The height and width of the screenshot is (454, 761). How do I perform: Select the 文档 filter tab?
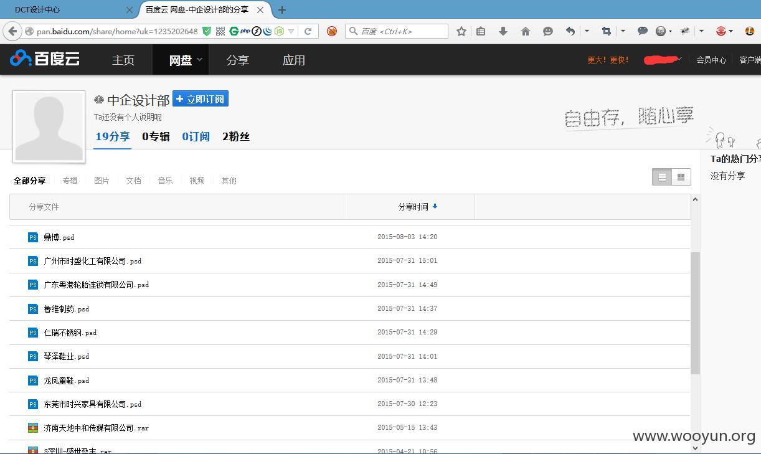pyautogui.click(x=133, y=181)
